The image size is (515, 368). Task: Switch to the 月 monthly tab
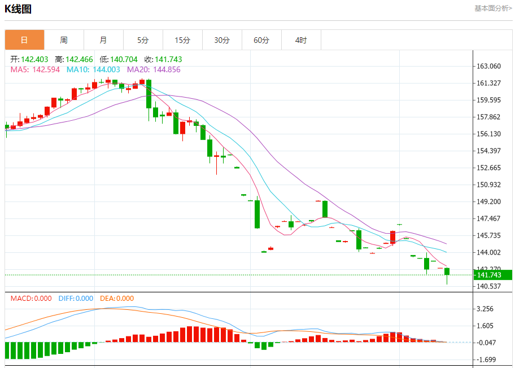coord(103,40)
